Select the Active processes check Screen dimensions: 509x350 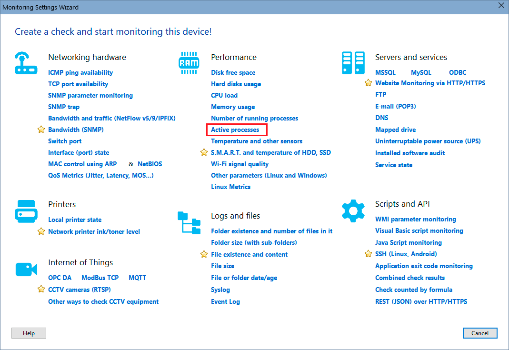pos(235,130)
